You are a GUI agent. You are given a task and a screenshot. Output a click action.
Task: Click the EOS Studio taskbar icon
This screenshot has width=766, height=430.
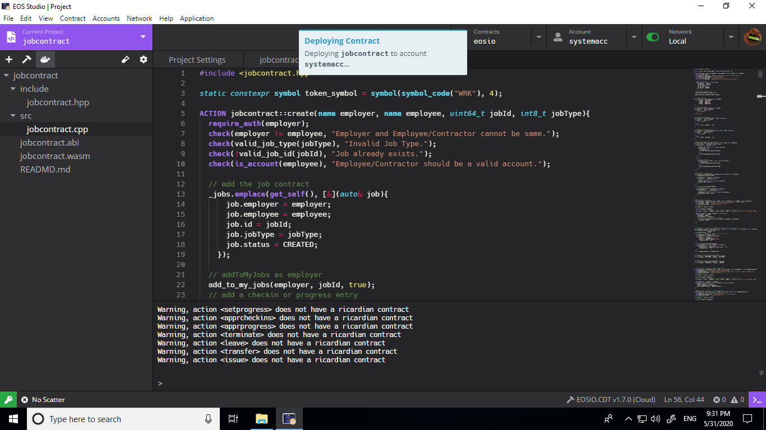click(289, 419)
